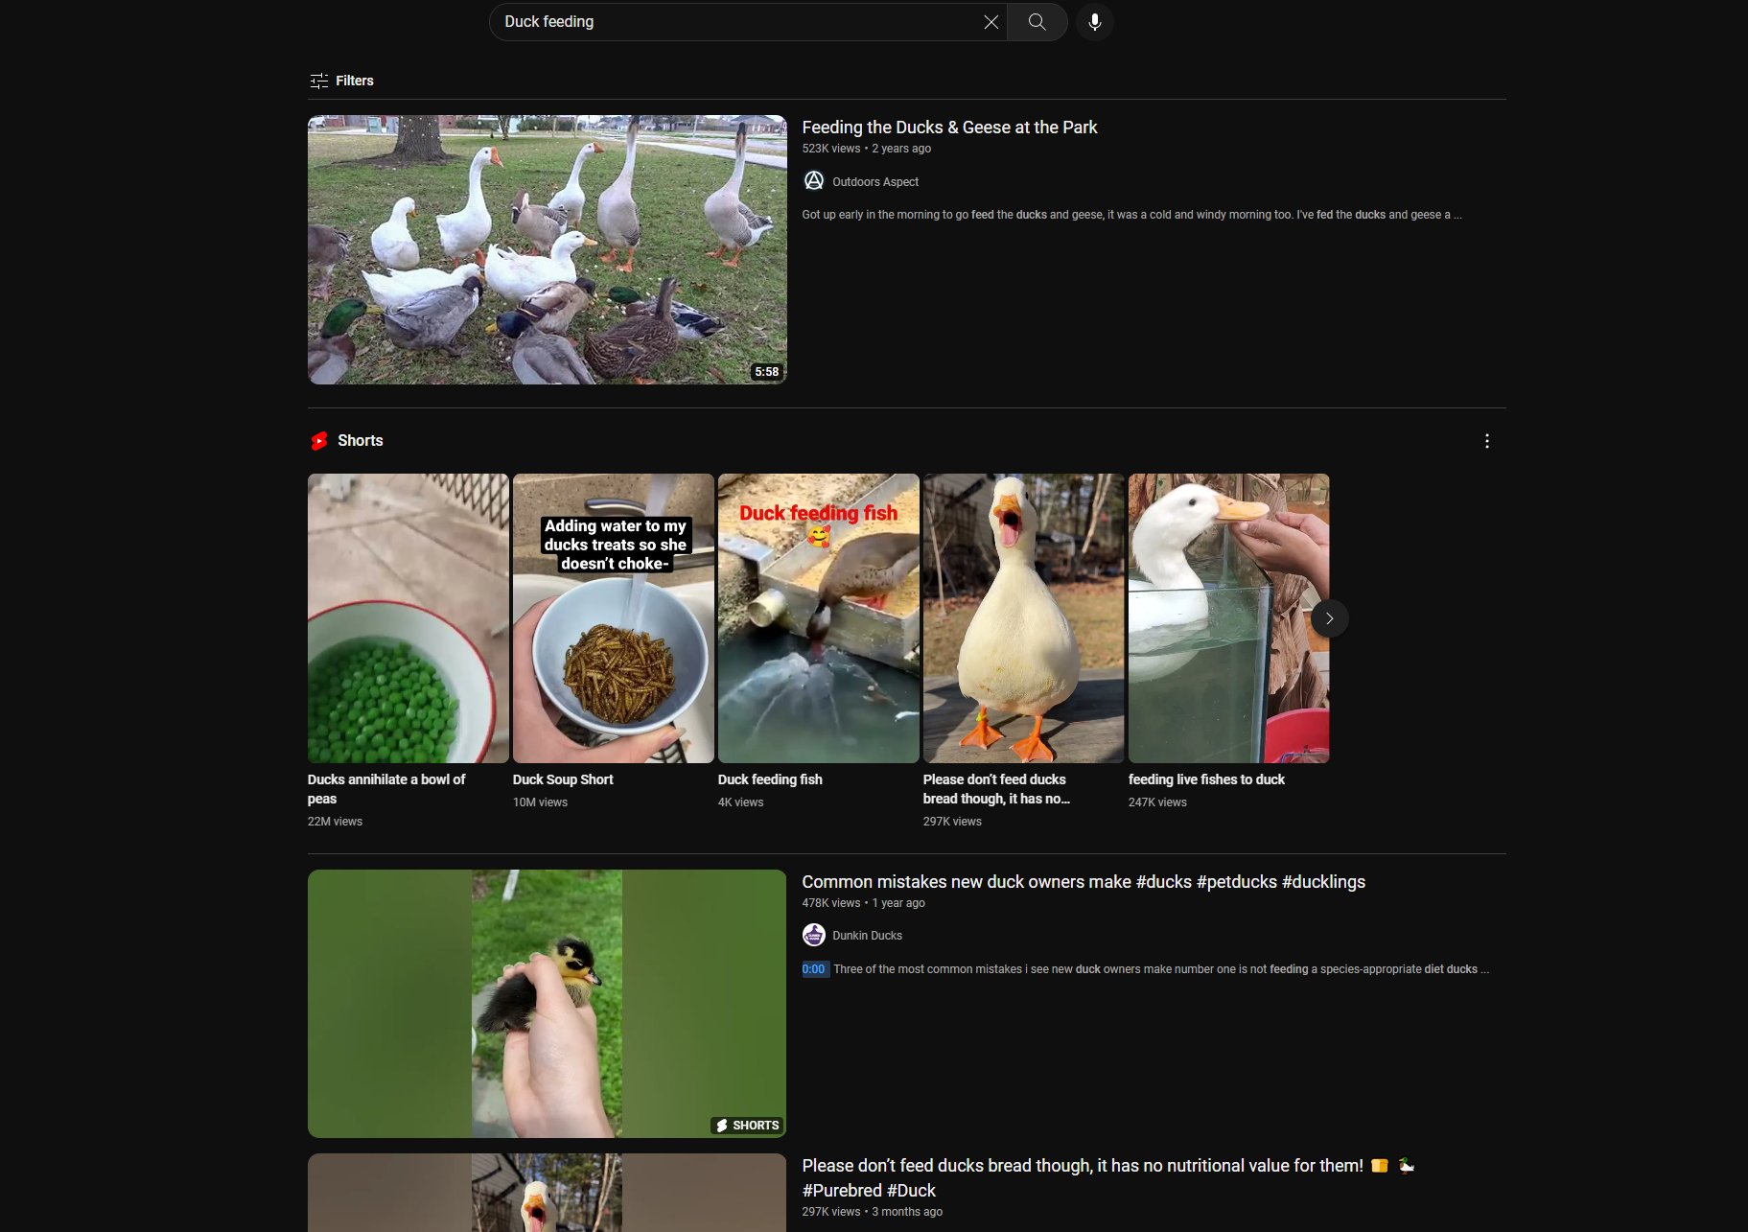Click the SHORTS badge on duckling thumbnail

(747, 1125)
